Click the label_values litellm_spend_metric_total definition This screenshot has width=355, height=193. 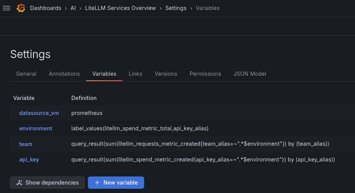pyautogui.click(x=140, y=128)
